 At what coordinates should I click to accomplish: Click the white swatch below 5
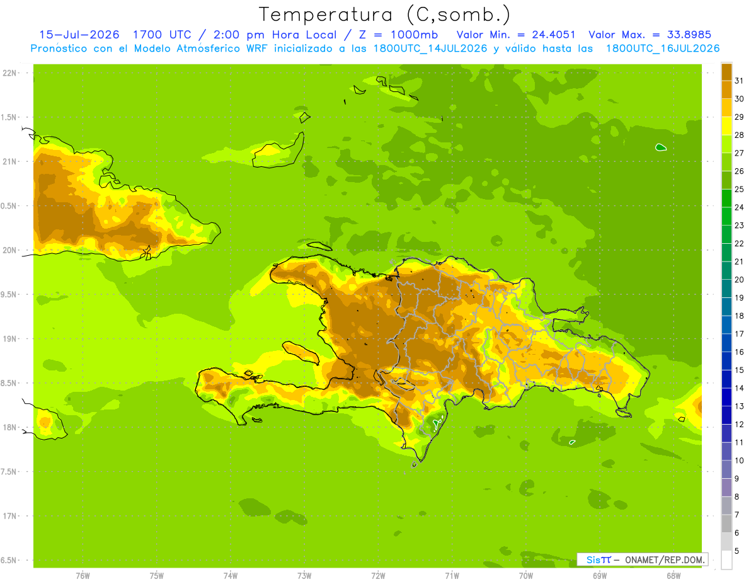point(726,560)
